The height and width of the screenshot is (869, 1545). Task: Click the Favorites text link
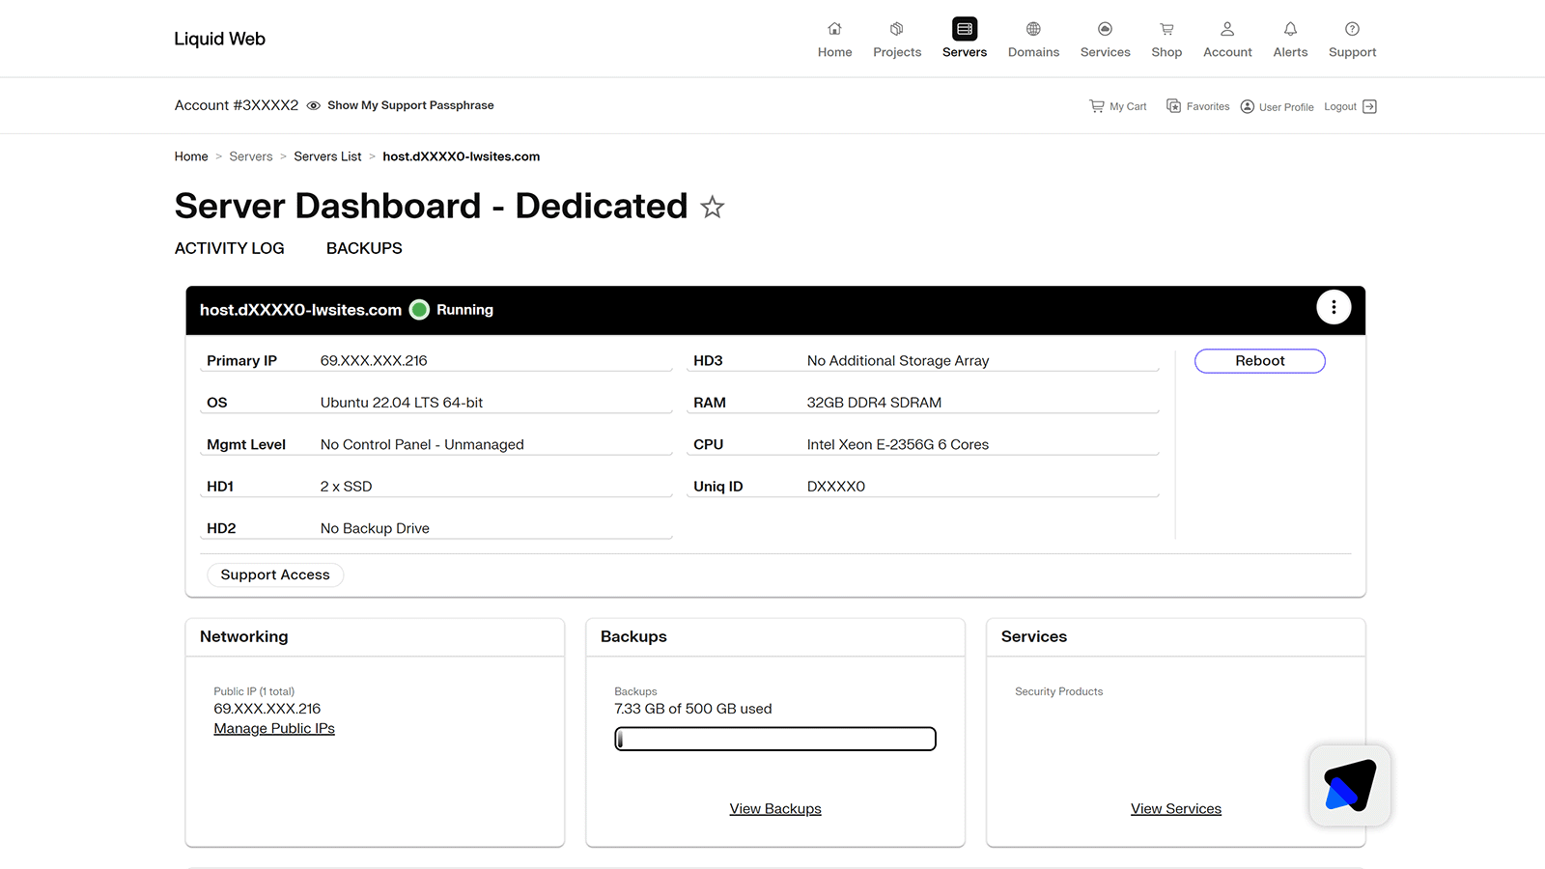[1208, 106]
